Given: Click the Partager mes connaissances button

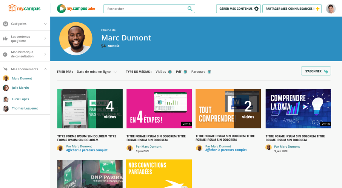Looking at the screenshot, I should [292, 9].
